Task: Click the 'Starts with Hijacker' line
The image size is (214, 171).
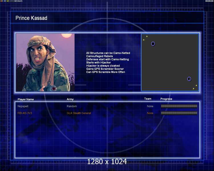Action: click(x=98, y=62)
